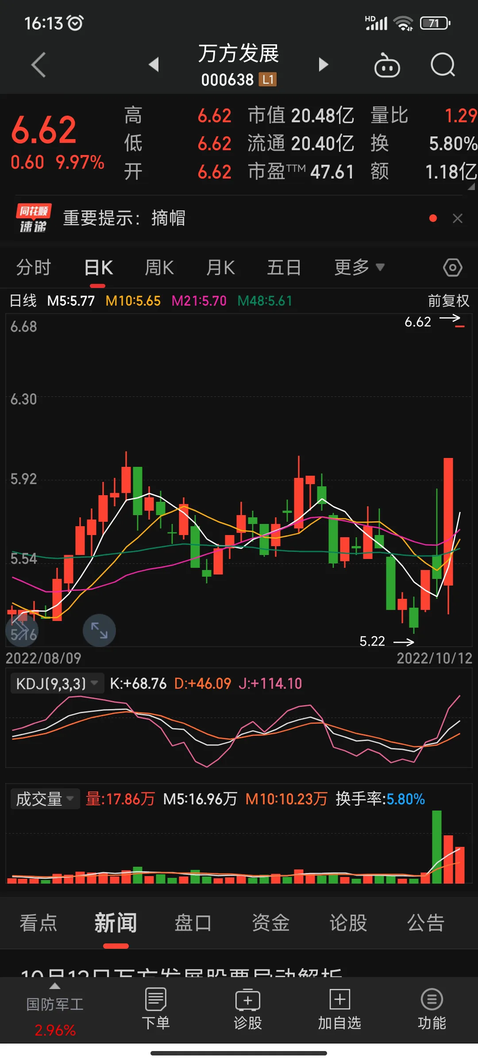This screenshot has height=1063, width=478.
Task: Open the 公告 tab
Action: pyautogui.click(x=425, y=923)
